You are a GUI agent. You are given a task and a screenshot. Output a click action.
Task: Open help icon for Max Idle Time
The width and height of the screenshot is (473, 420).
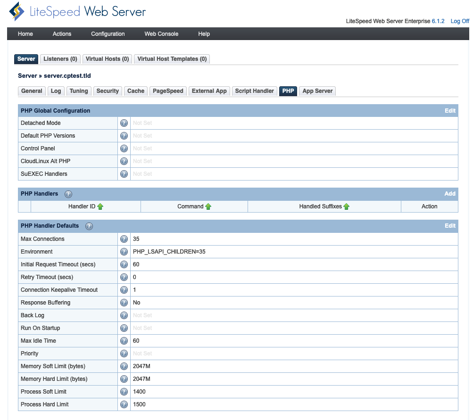tap(124, 341)
